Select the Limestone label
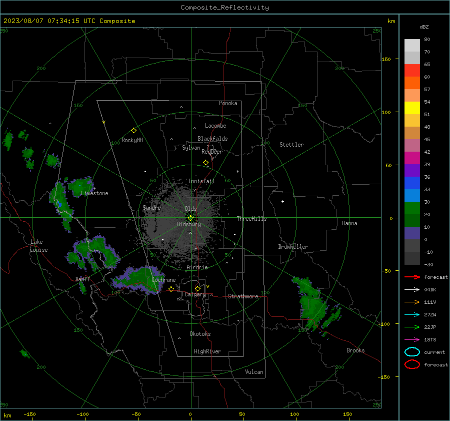450x421 pixels. coord(94,193)
